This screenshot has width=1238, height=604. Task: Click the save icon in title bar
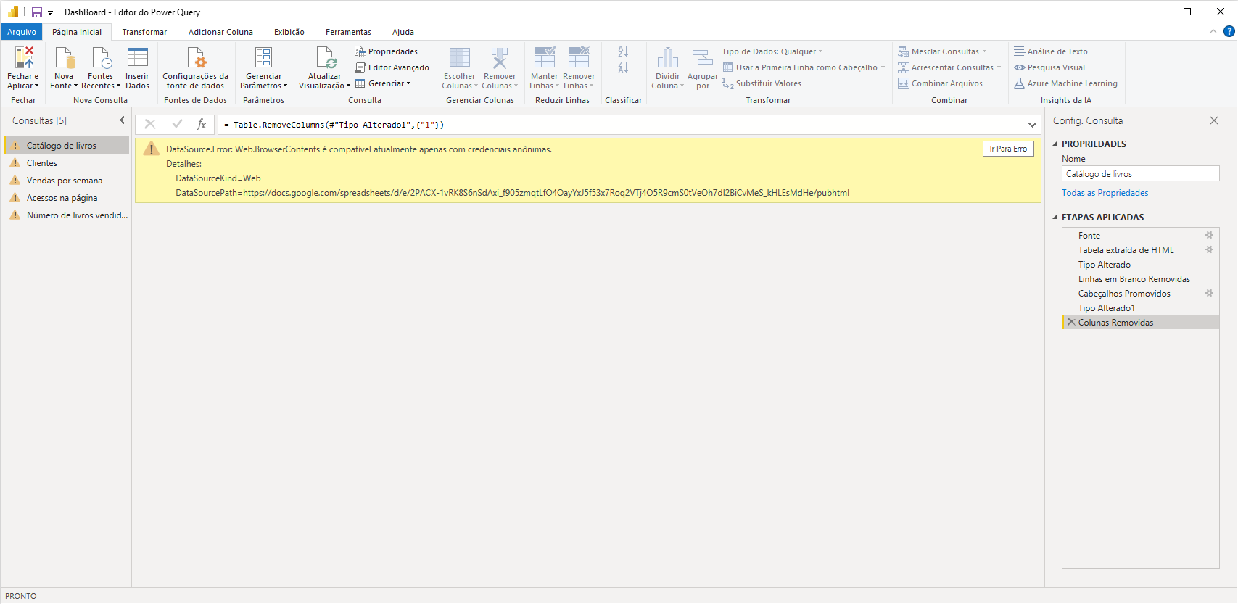coord(37,12)
